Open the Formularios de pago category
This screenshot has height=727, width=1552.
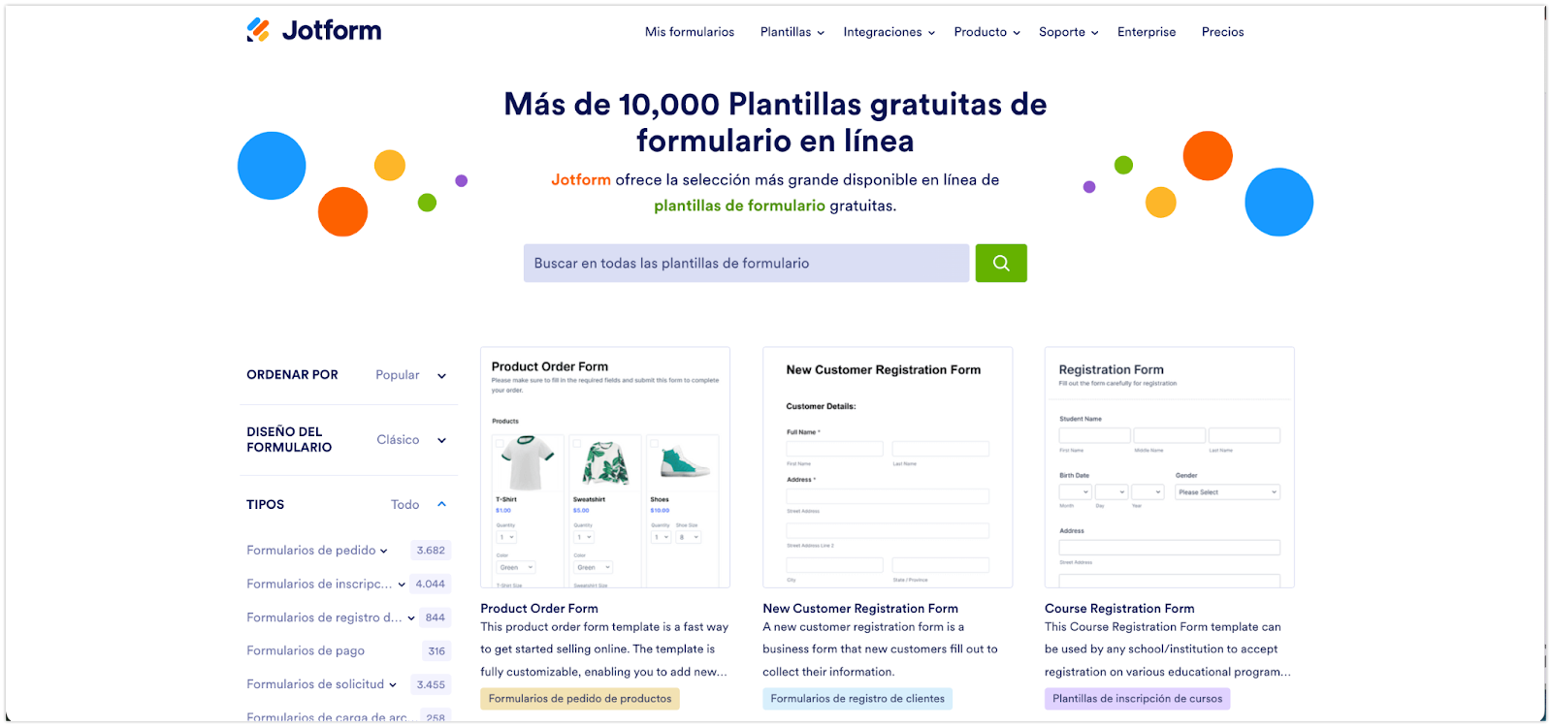click(306, 650)
